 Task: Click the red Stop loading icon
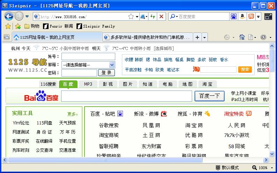tap(161, 17)
